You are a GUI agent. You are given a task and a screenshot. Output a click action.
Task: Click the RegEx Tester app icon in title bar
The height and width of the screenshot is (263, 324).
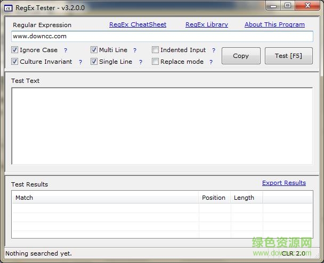click(x=9, y=8)
